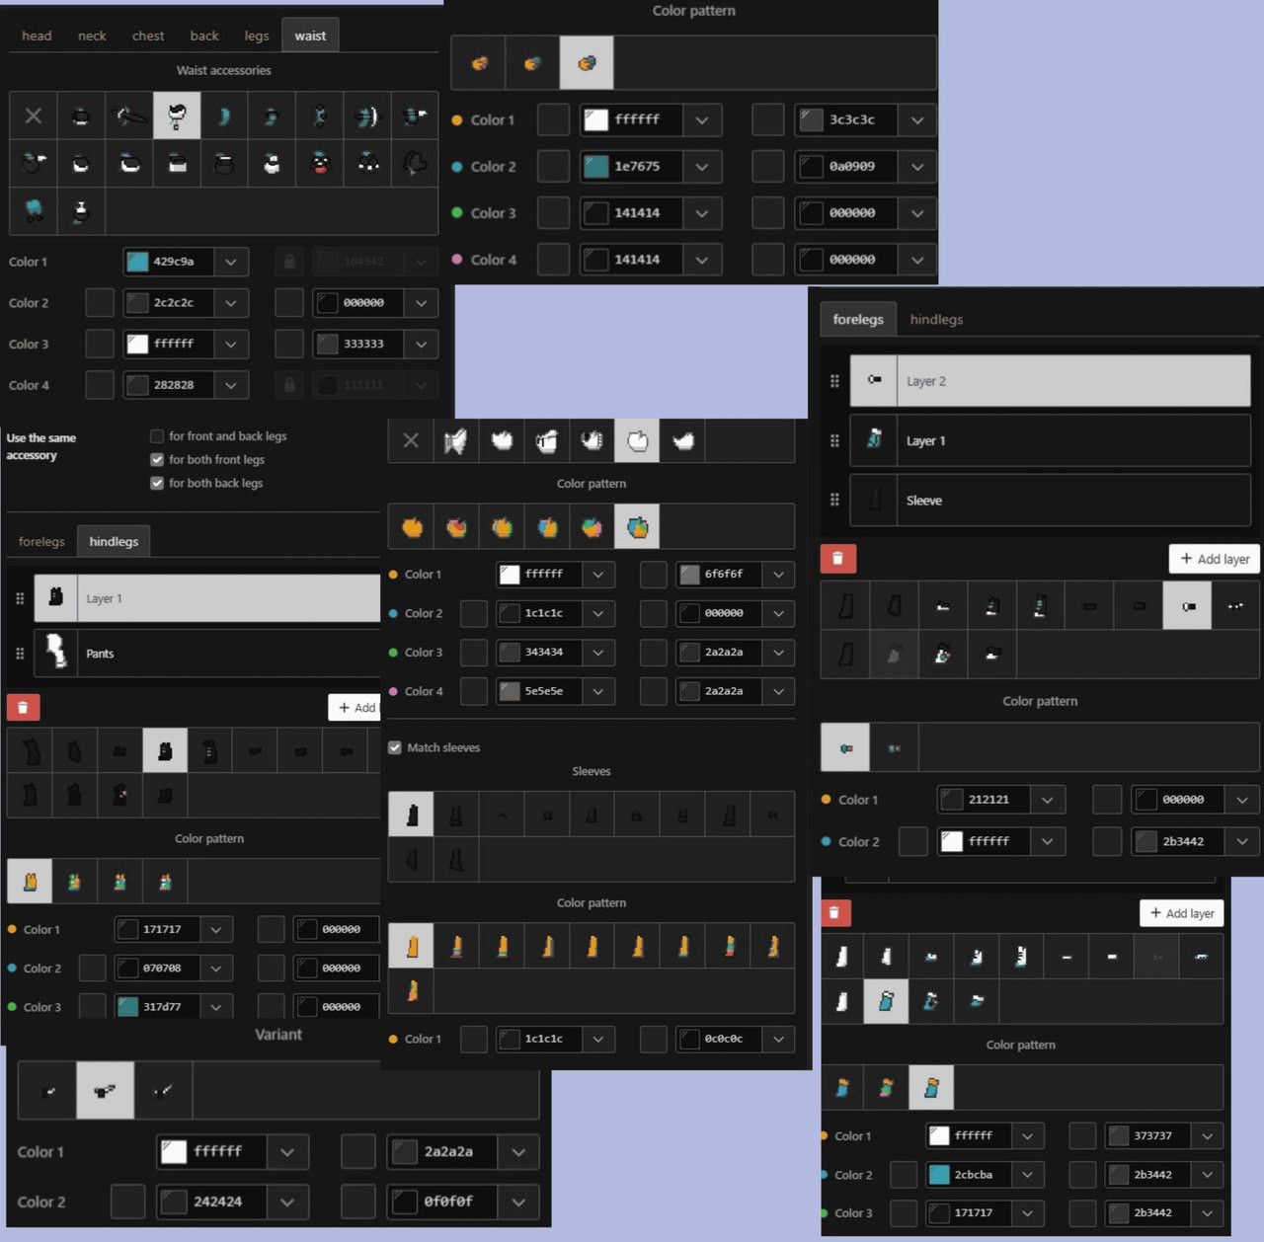Select the highlighted orange pattern above the 171717 row

point(30,882)
